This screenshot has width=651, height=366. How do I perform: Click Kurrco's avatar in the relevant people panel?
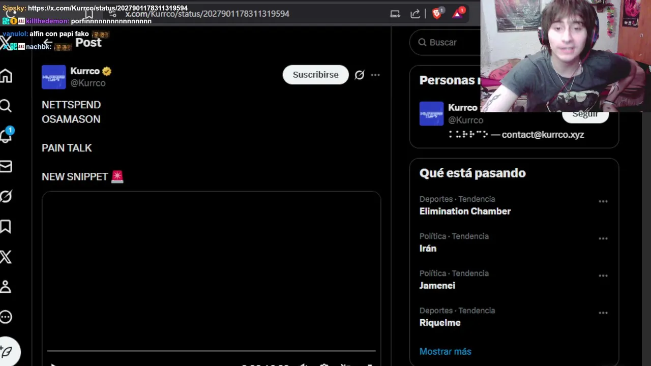click(431, 113)
